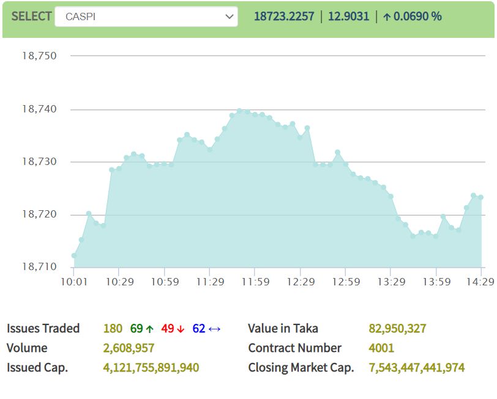Click the chevron arrow in the index selector
This screenshot has height=399, width=497.
(x=230, y=16)
